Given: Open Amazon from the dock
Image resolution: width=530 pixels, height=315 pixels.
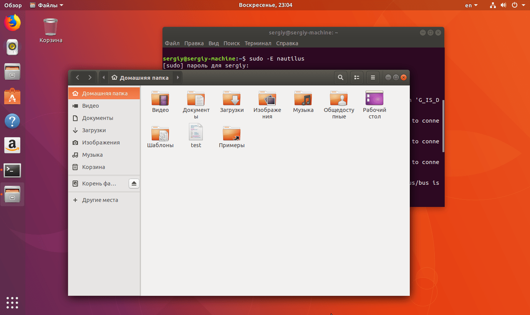Looking at the screenshot, I should 12,146.
